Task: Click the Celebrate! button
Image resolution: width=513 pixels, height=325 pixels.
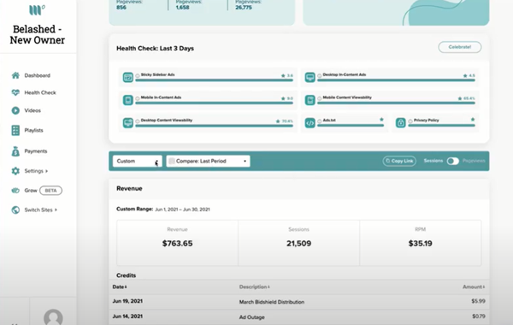Action: (x=460, y=47)
